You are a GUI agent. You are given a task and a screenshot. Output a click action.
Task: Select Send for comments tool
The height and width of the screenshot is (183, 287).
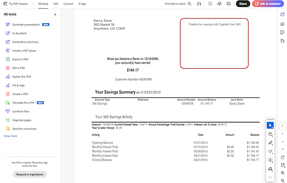point(21,129)
